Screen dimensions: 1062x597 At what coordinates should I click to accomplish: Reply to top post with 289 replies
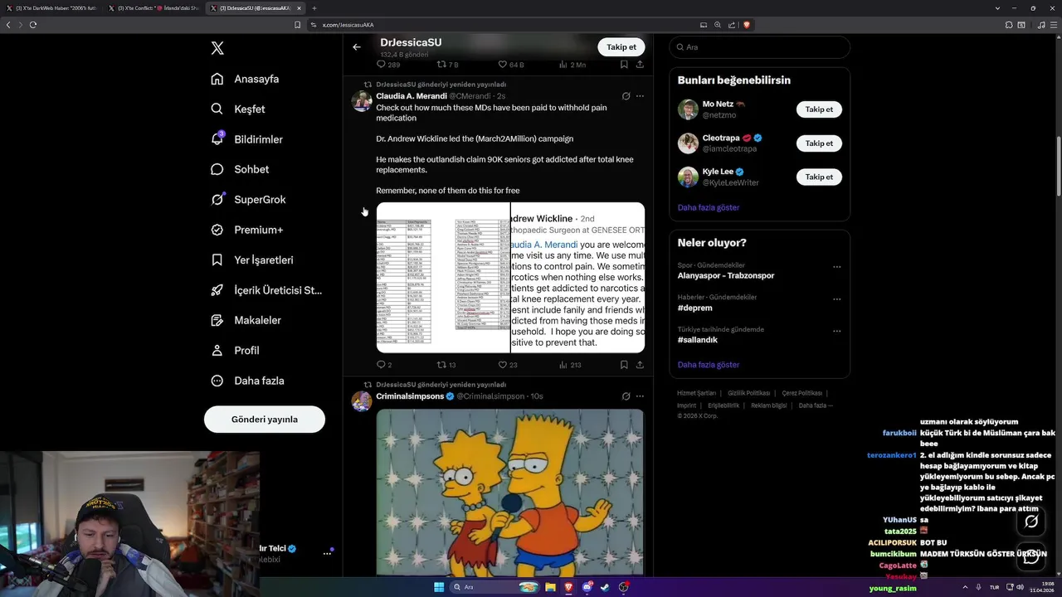click(388, 64)
